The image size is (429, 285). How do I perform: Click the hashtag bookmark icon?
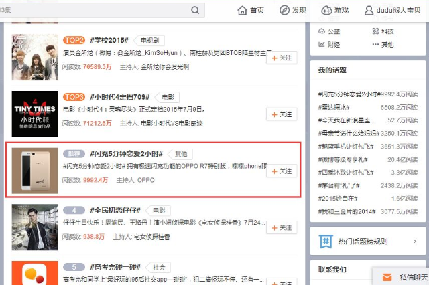[x=326, y=242]
